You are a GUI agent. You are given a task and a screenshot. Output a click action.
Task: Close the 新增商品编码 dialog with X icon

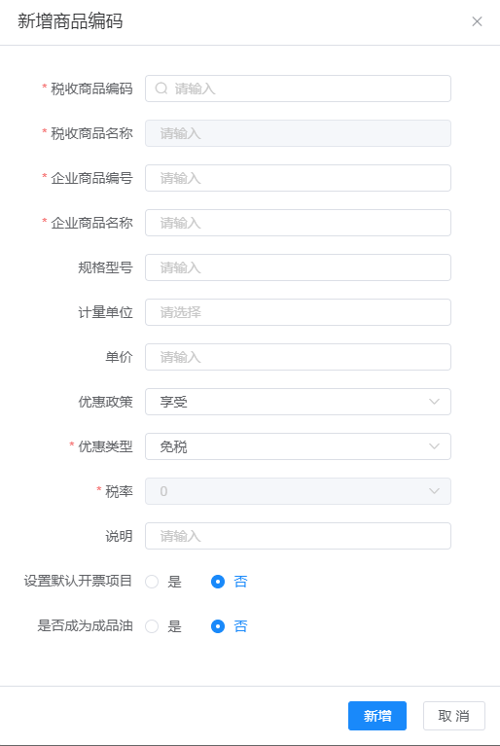tap(477, 21)
